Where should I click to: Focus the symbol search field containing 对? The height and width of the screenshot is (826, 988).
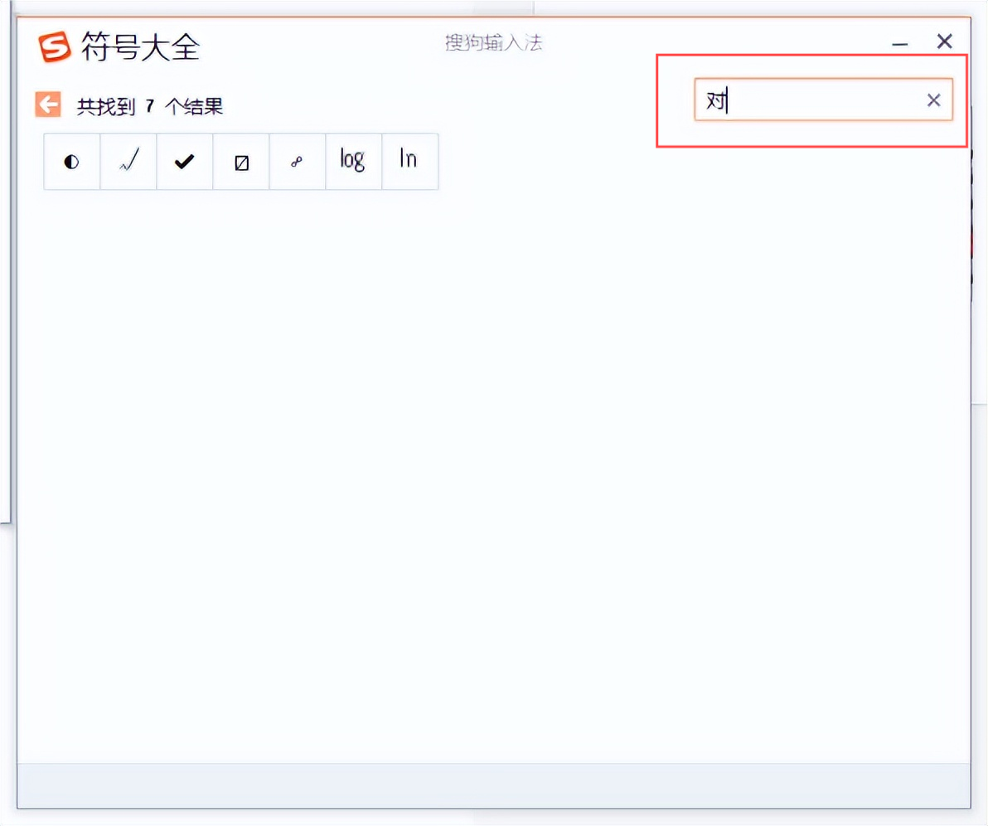pyautogui.click(x=823, y=100)
